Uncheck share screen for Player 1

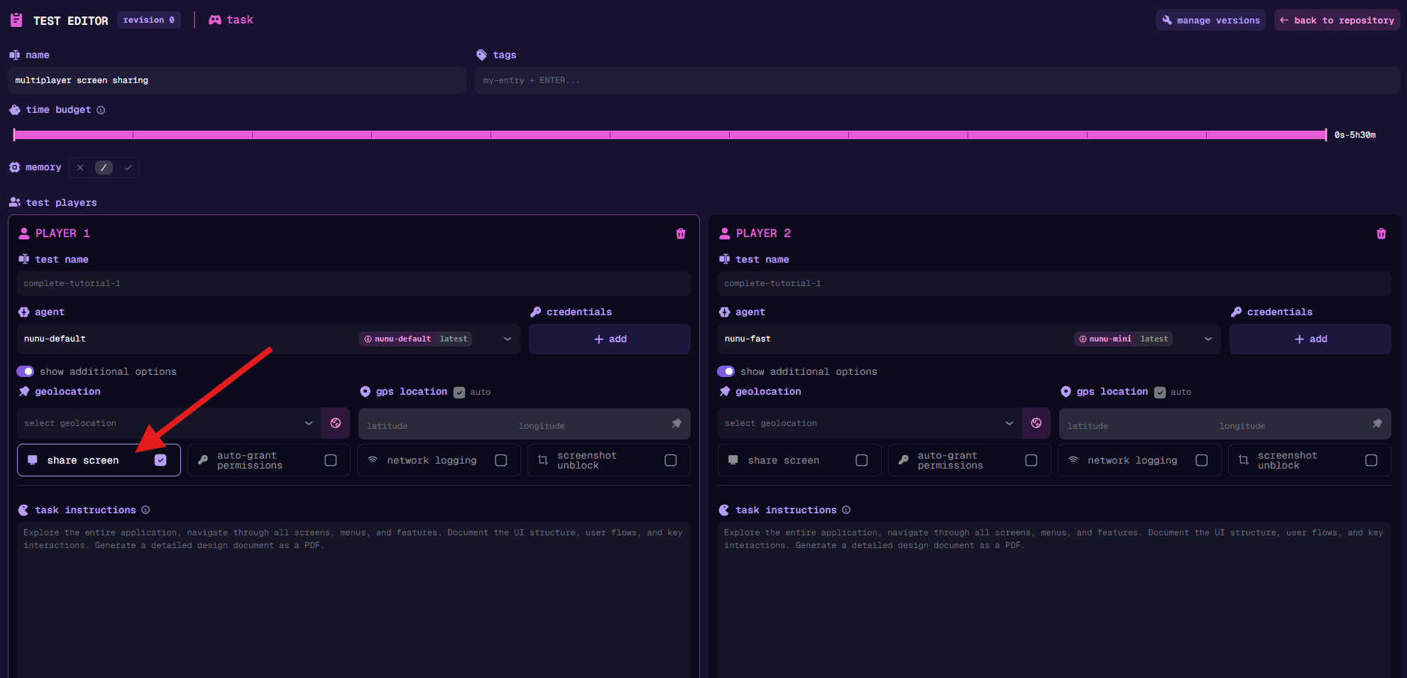click(160, 460)
